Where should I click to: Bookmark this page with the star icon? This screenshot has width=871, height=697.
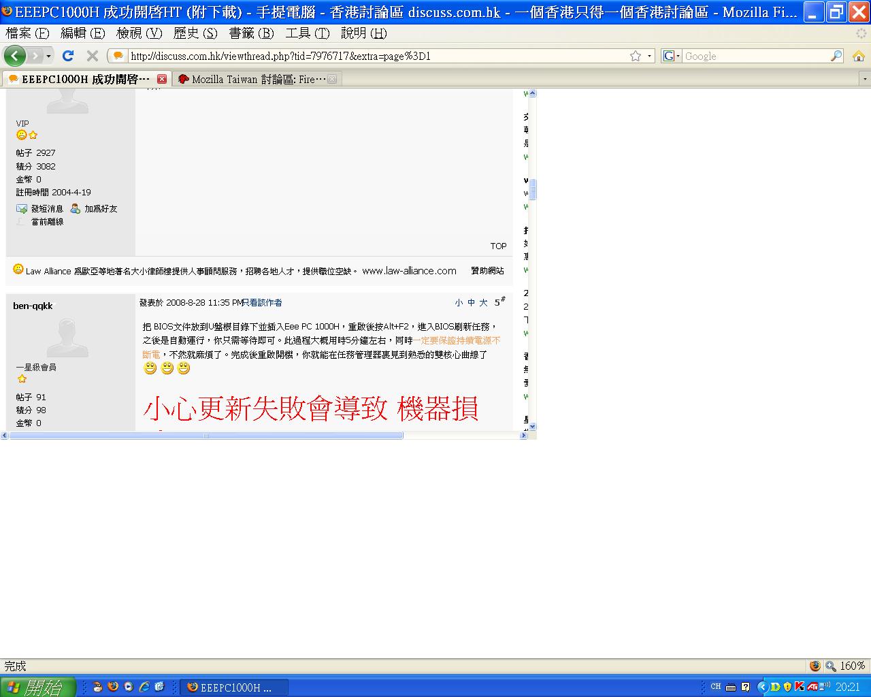[x=635, y=56]
